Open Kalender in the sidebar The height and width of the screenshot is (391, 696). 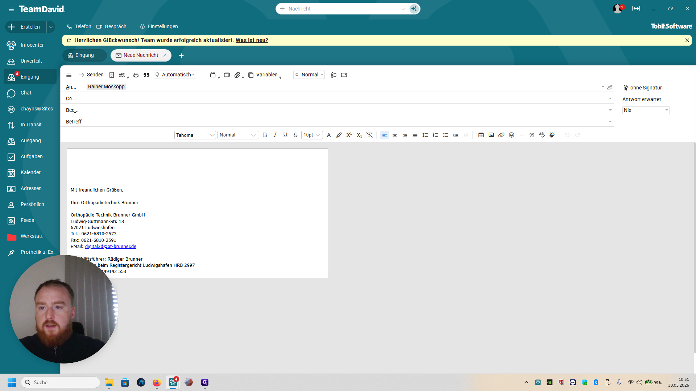pos(30,172)
